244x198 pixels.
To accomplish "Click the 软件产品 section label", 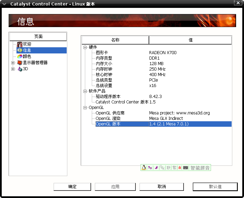I will tap(97, 91).
